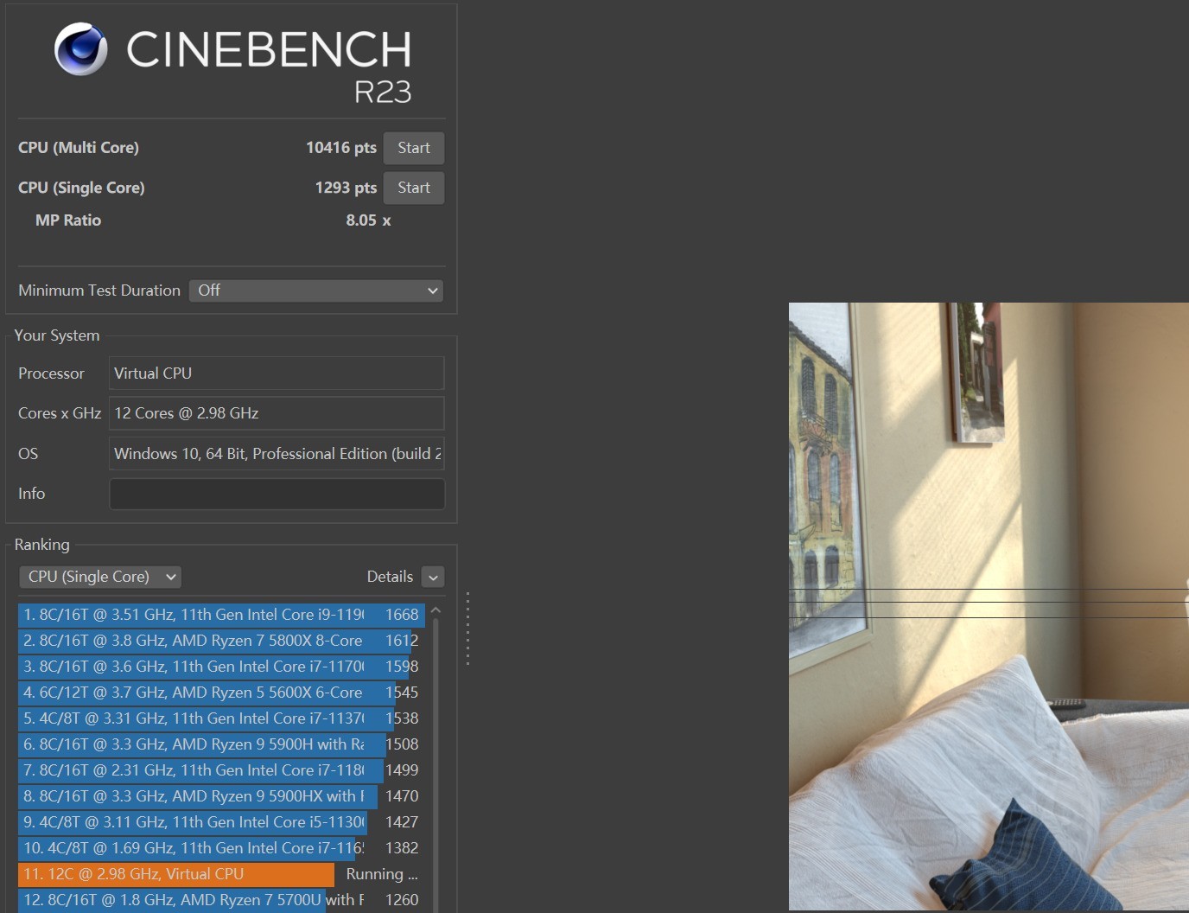Select the Ryzen 9 5900H ranking entry
This screenshot has width=1189, height=913.
(220, 744)
